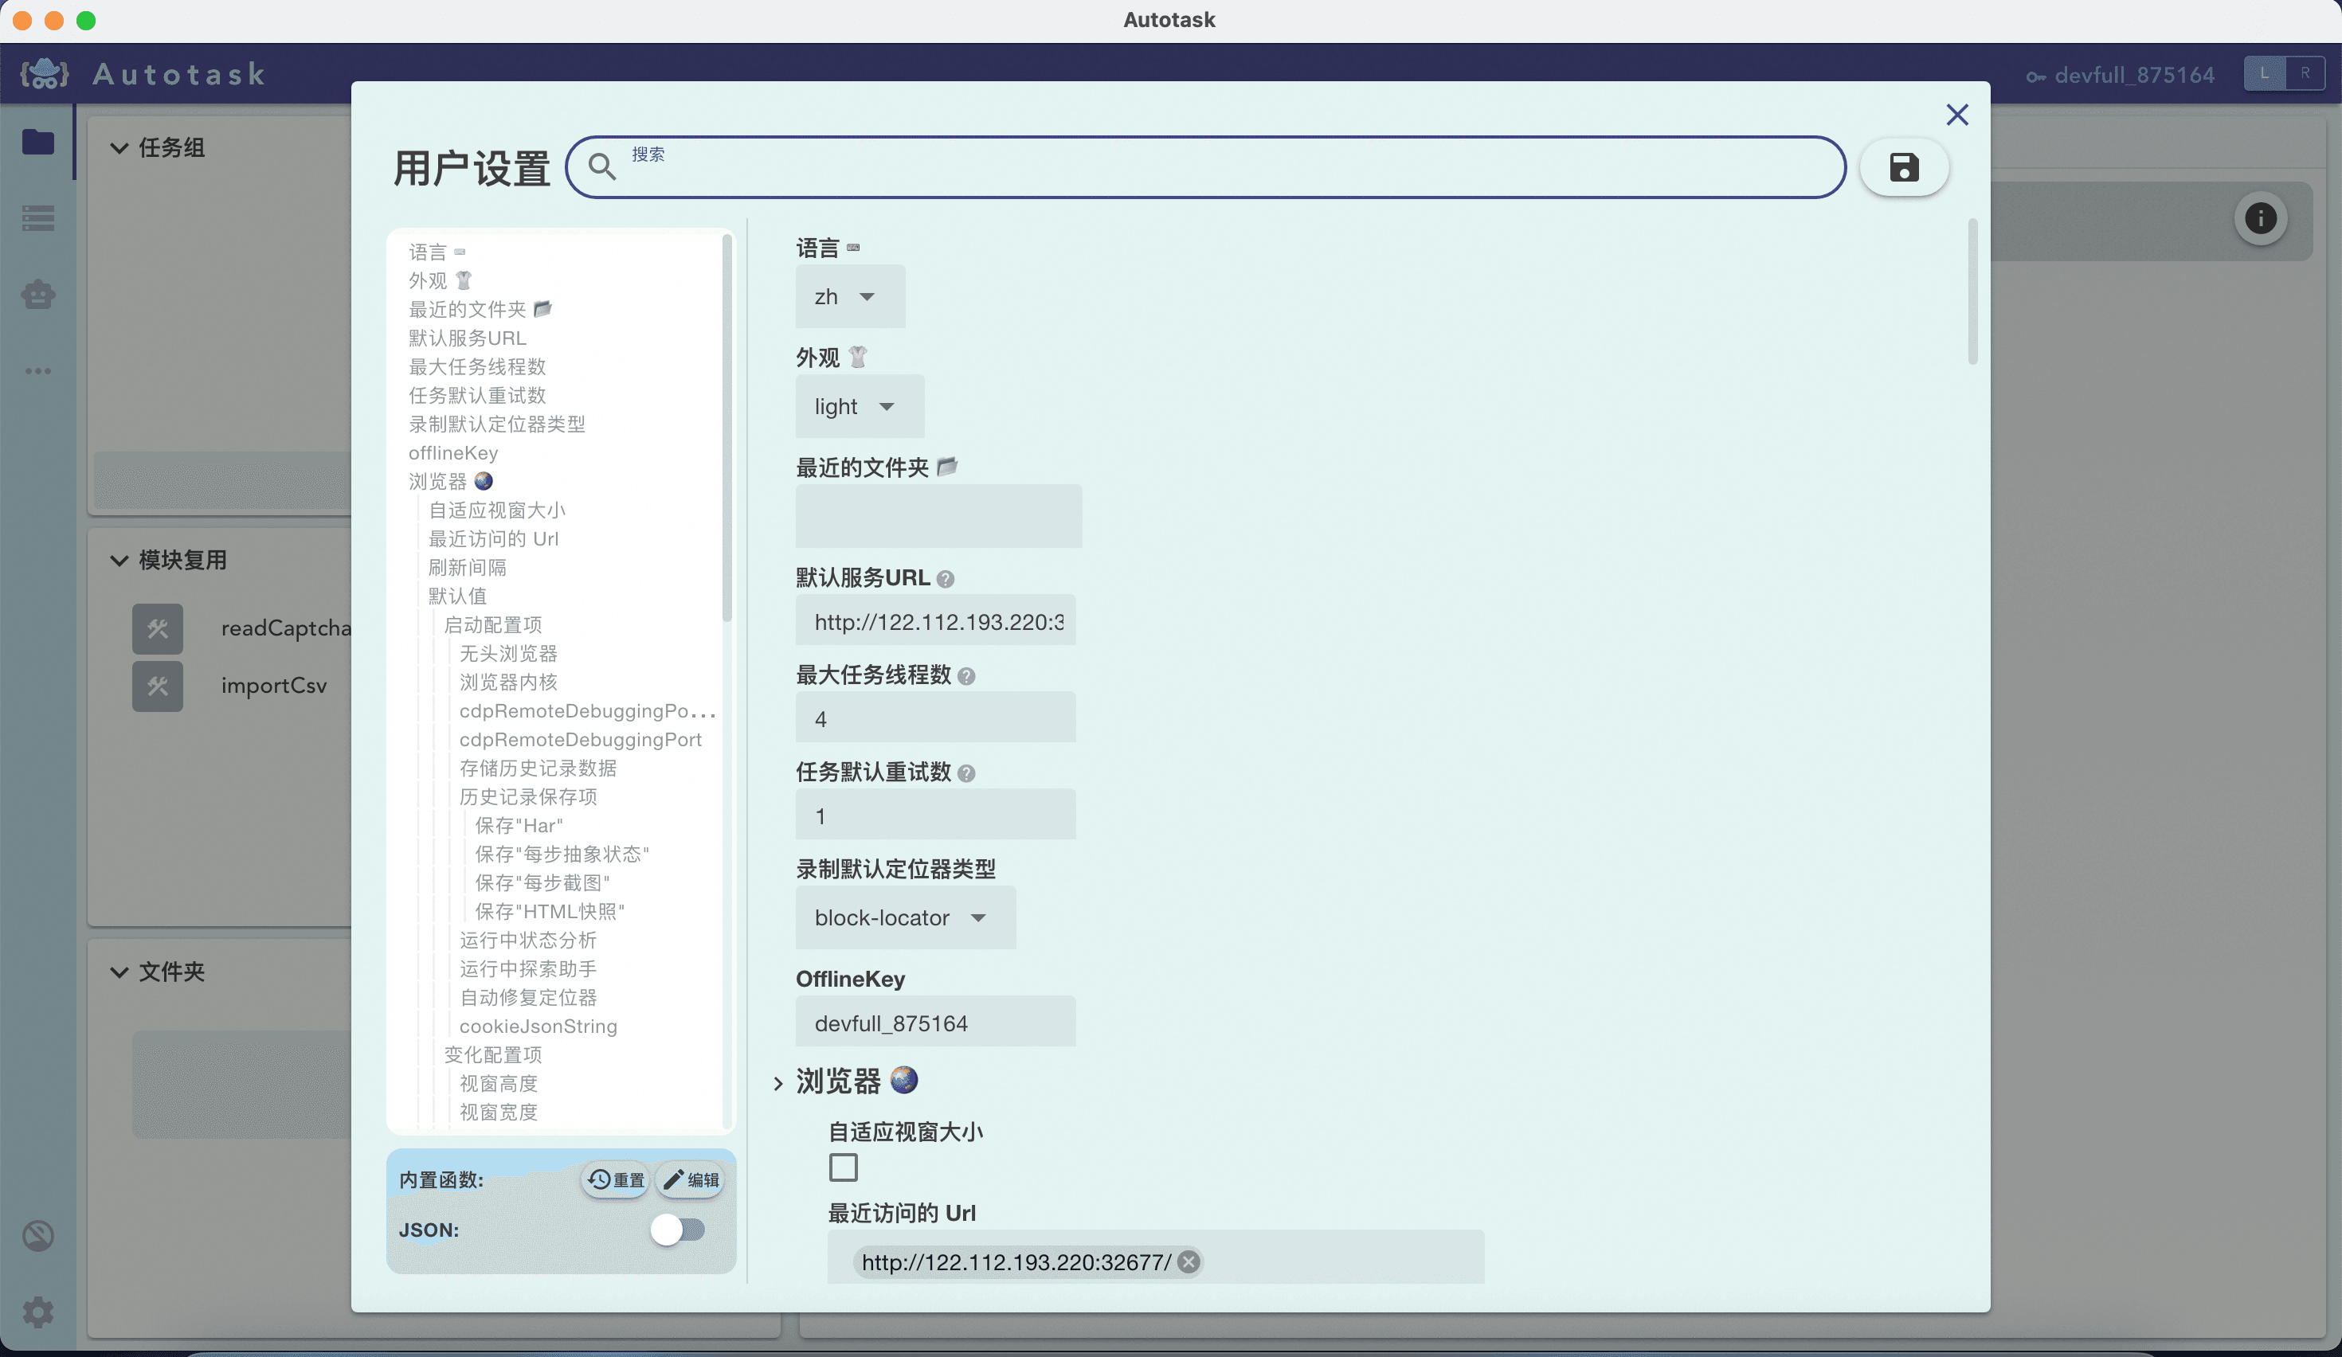
Task: Click the folder icon in the left sidebar
Action: [x=38, y=142]
